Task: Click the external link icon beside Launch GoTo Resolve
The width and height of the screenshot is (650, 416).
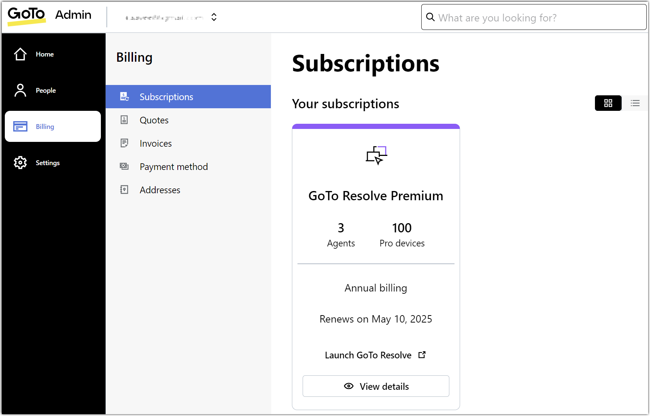Action: 422,354
